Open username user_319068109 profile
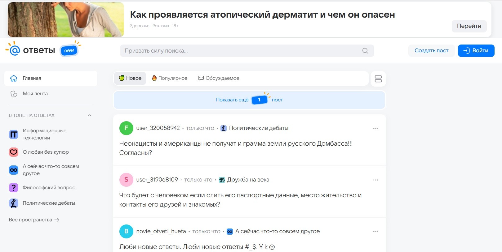 pos(157,180)
